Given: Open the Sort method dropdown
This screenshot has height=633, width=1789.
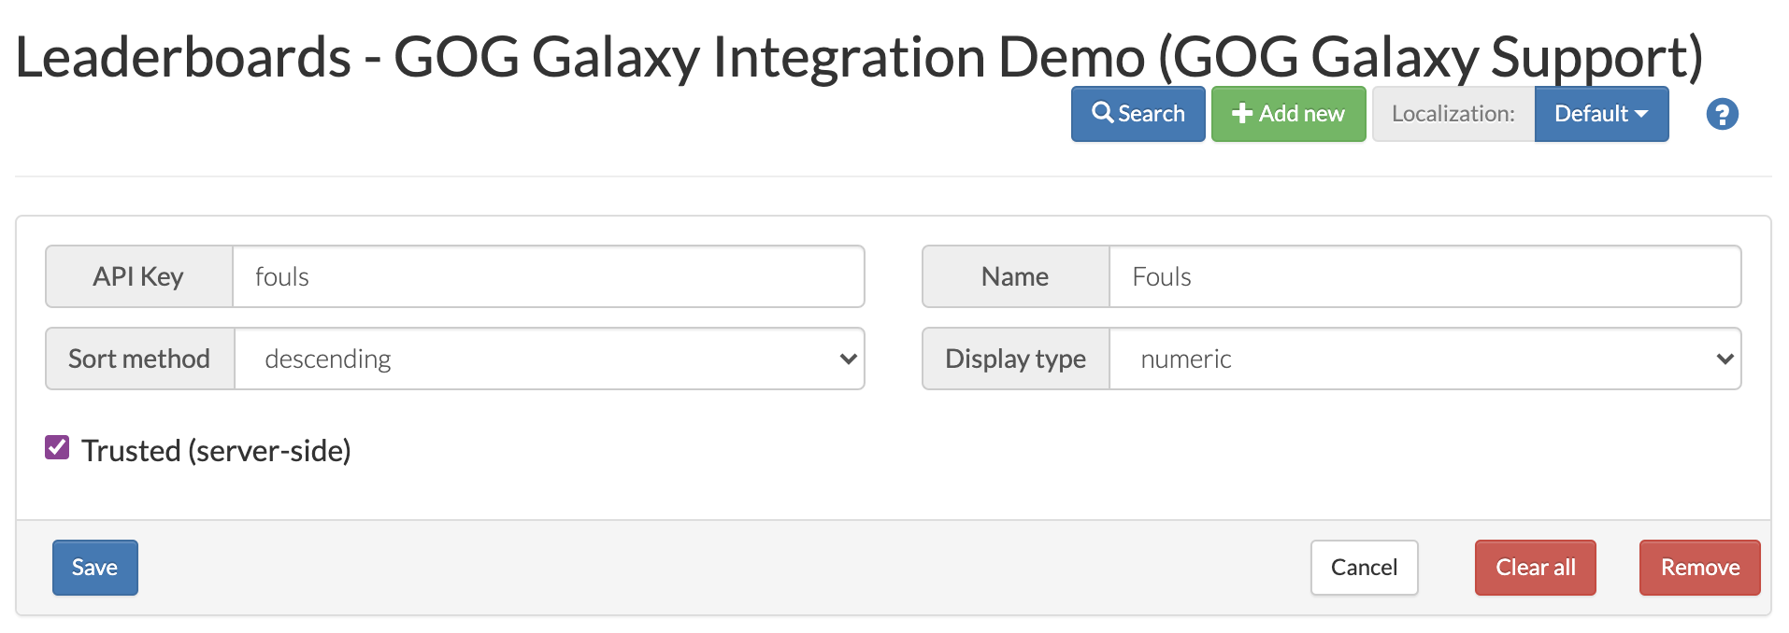Looking at the screenshot, I should pos(549,359).
